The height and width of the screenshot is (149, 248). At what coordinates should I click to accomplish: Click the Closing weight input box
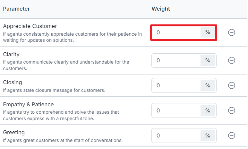tap(176, 85)
